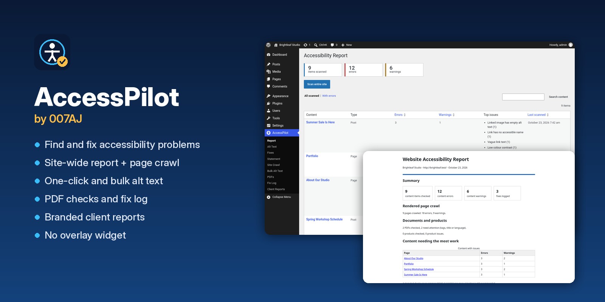Image resolution: width=605 pixels, height=302 pixels.
Task: Open Portfolio in the admin table
Action: (x=312, y=156)
